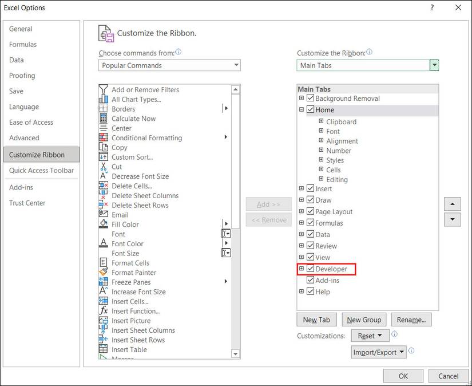Open the Import/Export dropdown
This screenshot has height=386, width=472.
coord(379,352)
